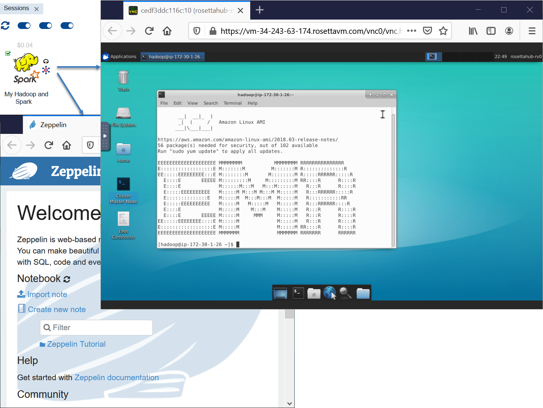Viewport: 543px width, 408px height.
Task: Select the Trash desktop icon
Action: coord(123,81)
